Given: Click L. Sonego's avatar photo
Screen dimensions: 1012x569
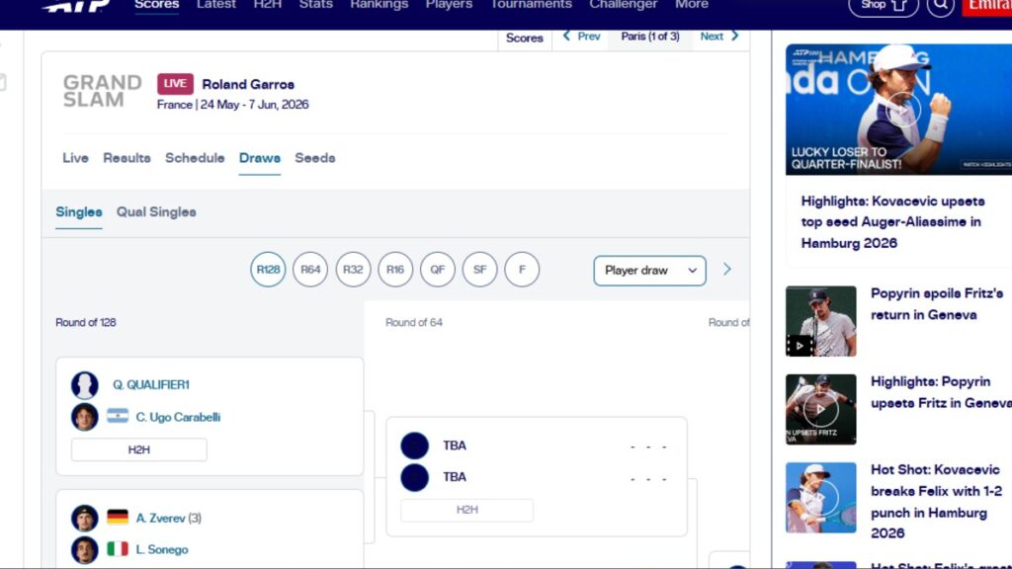Looking at the screenshot, I should (85, 550).
